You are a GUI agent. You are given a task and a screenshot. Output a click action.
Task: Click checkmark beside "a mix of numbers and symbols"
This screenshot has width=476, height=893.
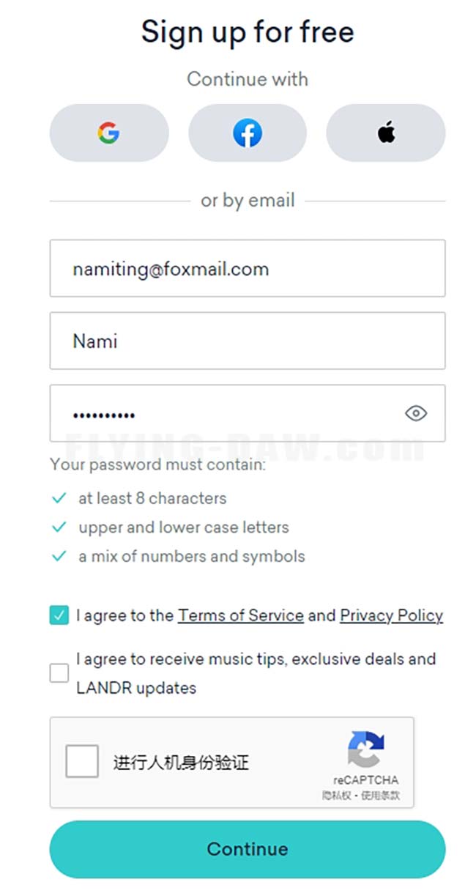pyautogui.click(x=59, y=557)
